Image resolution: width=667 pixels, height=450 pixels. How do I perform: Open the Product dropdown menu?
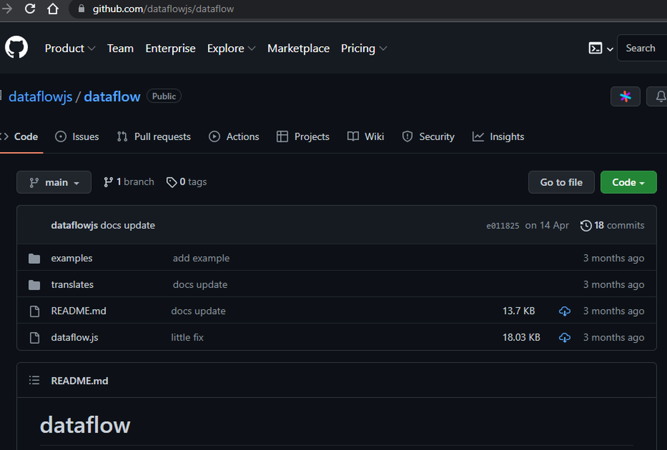click(x=70, y=49)
